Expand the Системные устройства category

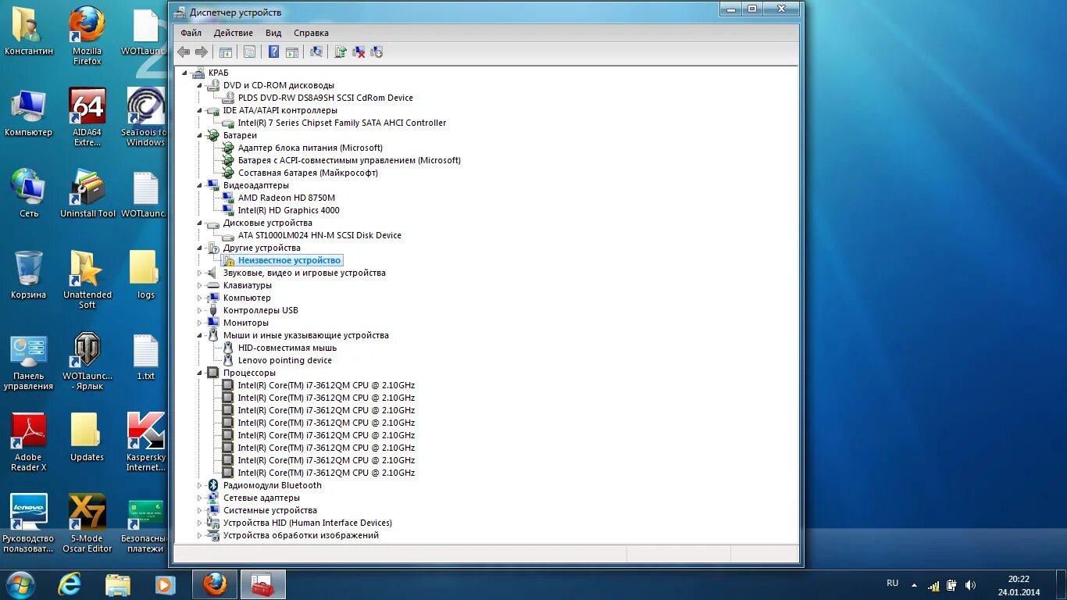coord(199,510)
